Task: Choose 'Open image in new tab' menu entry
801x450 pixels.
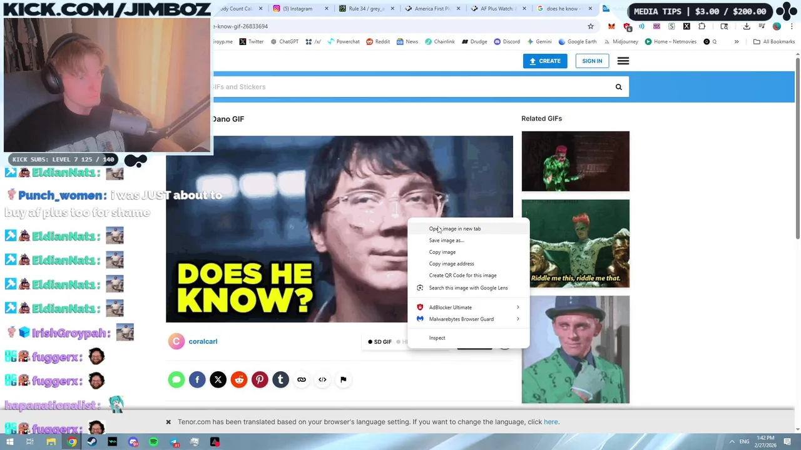Action: [468, 229]
